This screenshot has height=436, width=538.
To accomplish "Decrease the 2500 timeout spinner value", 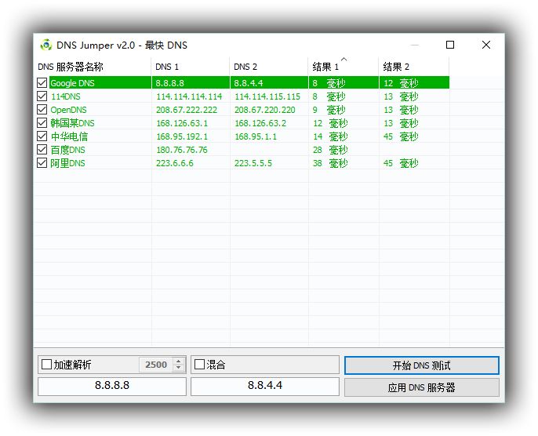I will 179,368.
